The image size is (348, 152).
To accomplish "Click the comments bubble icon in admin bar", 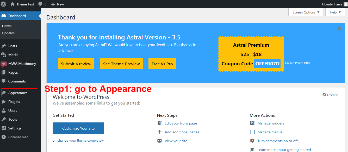I will coord(40,4).
